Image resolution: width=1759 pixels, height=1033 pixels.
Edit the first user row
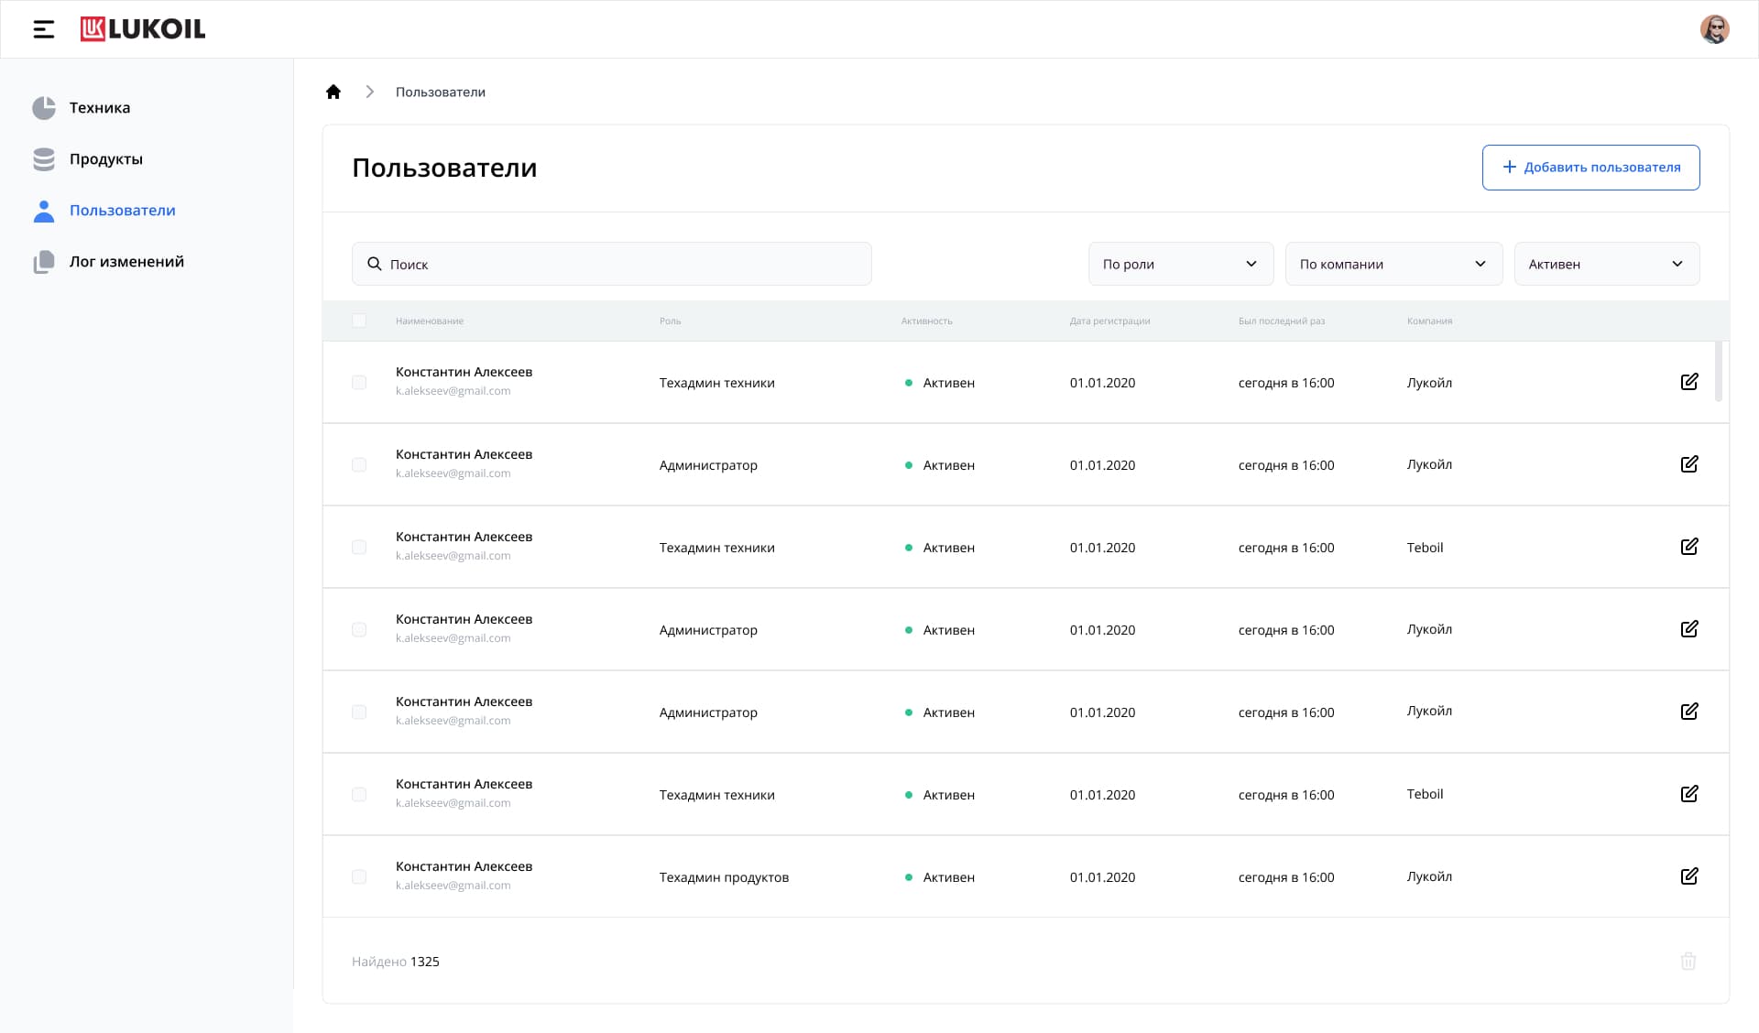(1689, 382)
